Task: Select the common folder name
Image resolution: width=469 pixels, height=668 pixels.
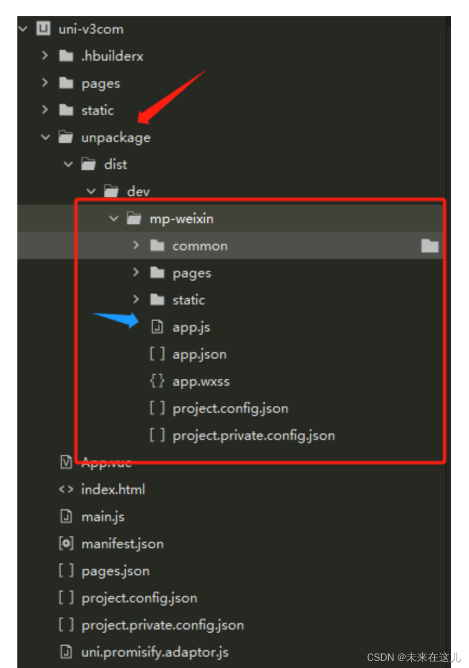Action: 200,246
